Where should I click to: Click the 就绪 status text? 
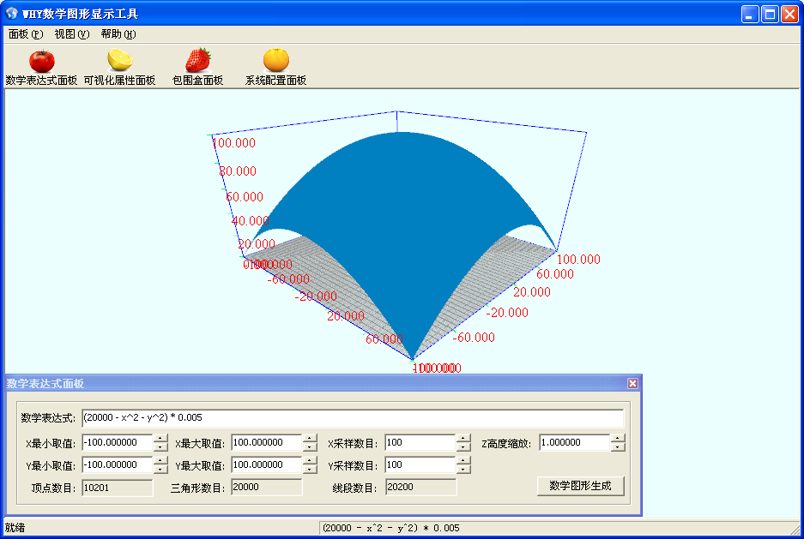pyautogui.click(x=15, y=528)
